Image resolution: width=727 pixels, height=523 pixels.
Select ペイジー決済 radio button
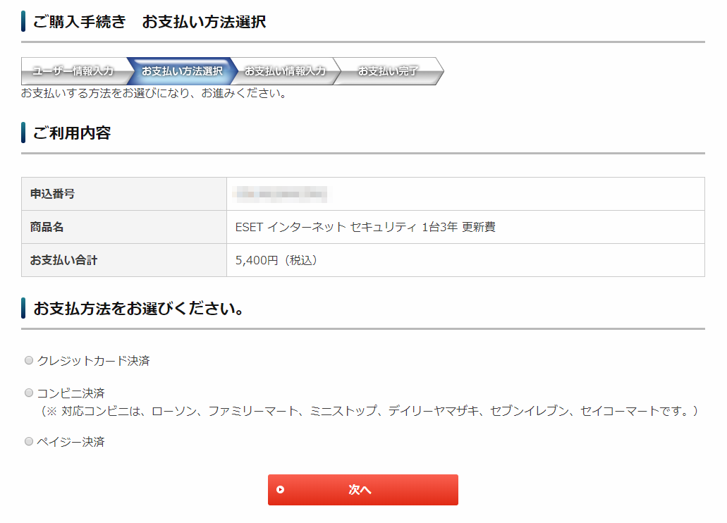[x=29, y=441]
